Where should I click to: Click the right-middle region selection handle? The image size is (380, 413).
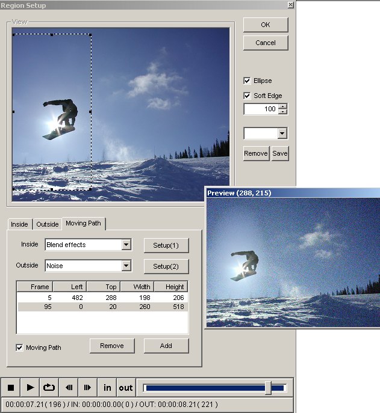pos(90,112)
